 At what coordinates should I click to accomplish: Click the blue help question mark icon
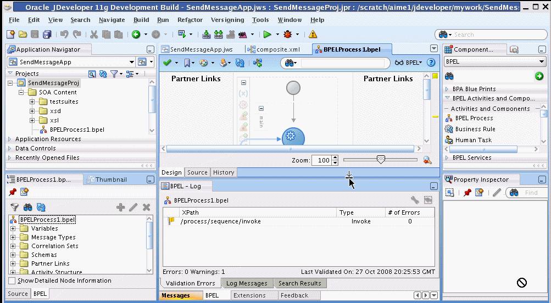pyautogui.click(x=431, y=63)
